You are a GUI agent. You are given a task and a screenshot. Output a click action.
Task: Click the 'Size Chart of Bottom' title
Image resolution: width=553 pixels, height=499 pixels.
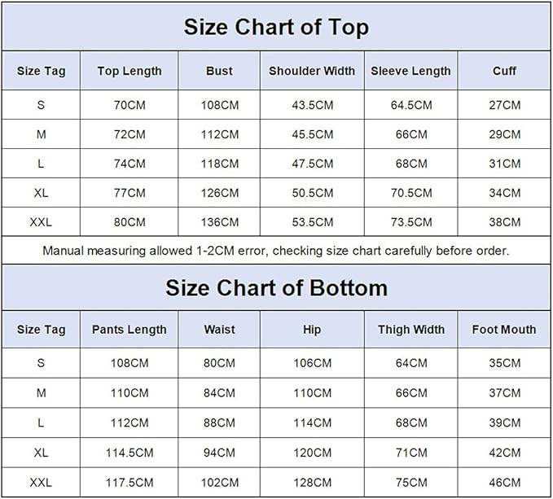pyautogui.click(x=276, y=287)
